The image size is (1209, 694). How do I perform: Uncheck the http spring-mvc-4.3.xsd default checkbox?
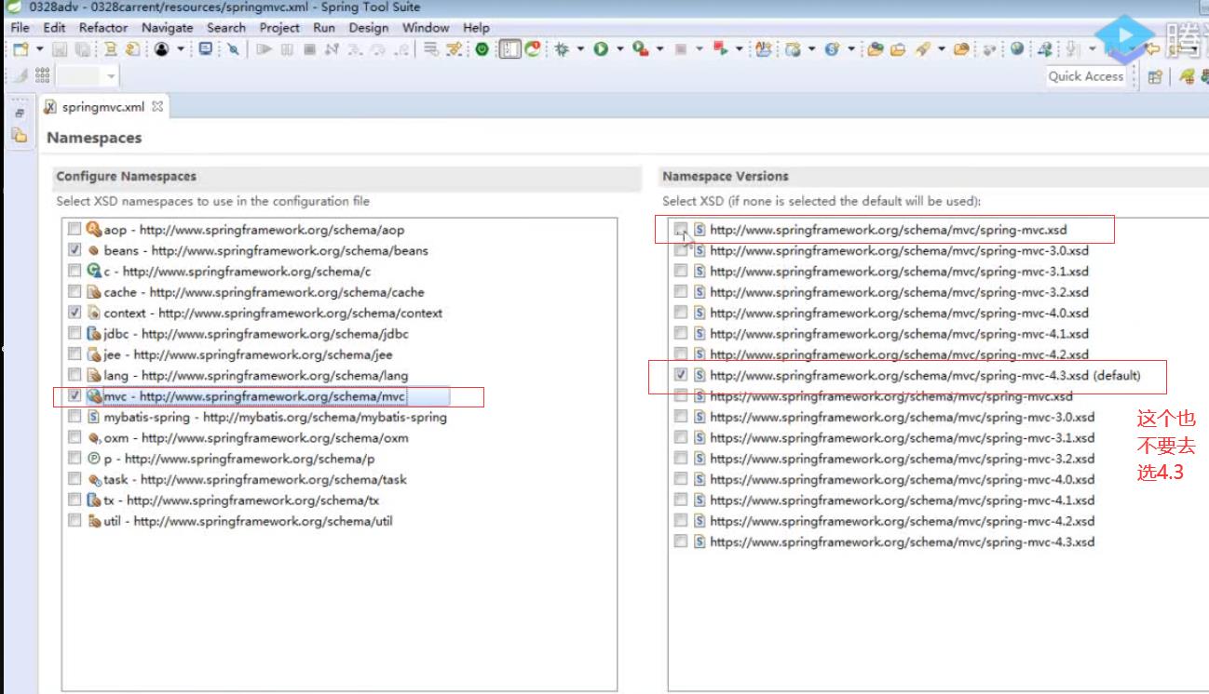pyautogui.click(x=681, y=375)
